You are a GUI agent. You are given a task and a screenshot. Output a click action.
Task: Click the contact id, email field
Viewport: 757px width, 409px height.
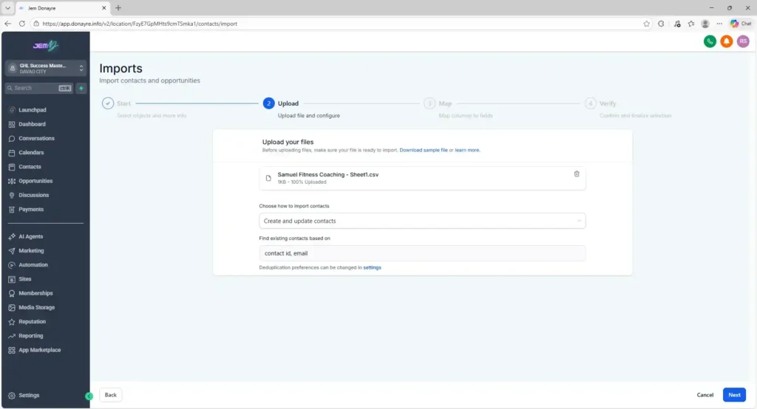click(422, 253)
